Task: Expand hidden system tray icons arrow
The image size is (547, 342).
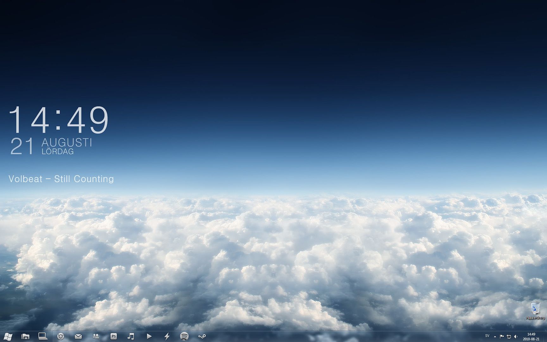Action: [x=495, y=337]
